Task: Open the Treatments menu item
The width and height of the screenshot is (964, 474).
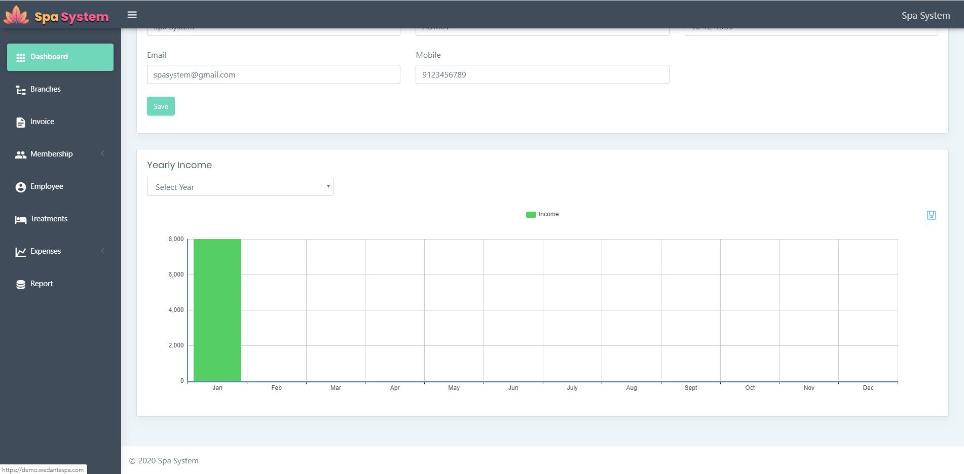Action: (x=49, y=219)
